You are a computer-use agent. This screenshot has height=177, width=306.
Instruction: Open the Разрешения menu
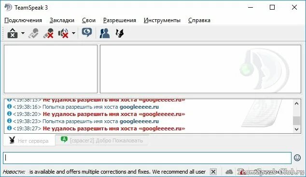point(119,20)
